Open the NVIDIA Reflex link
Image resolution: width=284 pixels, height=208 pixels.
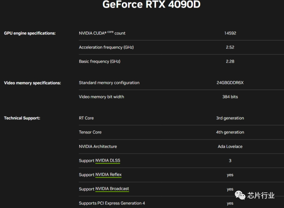click(109, 175)
